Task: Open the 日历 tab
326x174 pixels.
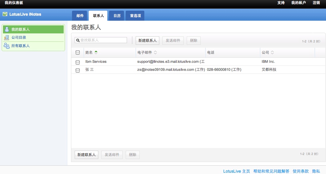Action: click(117, 16)
